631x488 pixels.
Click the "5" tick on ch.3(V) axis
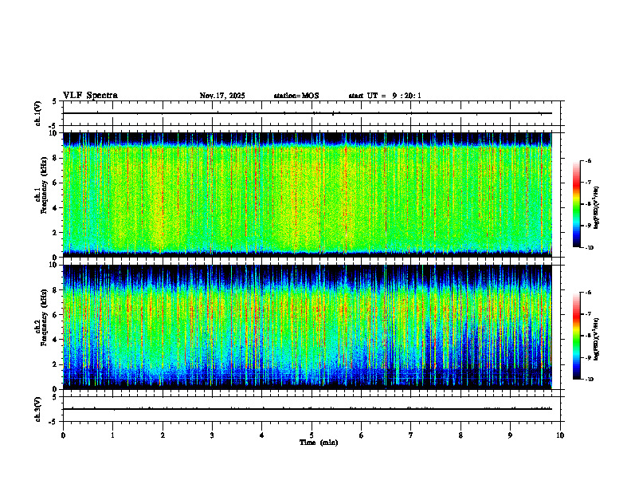tap(55, 398)
